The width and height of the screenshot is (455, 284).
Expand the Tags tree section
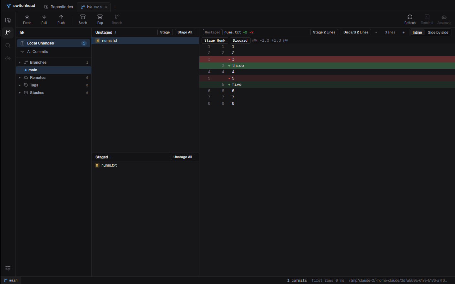click(20, 85)
